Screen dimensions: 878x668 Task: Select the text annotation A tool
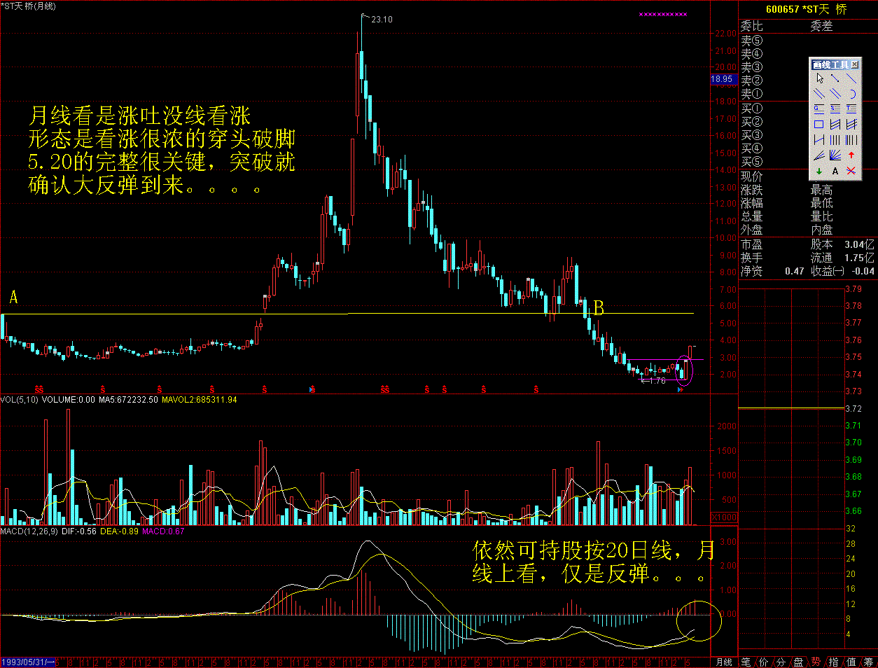coord(835,171)
